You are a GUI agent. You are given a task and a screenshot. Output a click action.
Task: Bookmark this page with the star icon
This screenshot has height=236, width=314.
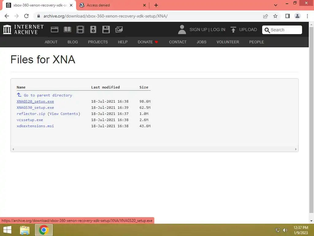coord(275,16)
